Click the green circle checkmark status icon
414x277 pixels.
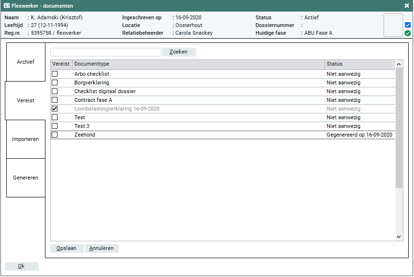pos(408,33)
